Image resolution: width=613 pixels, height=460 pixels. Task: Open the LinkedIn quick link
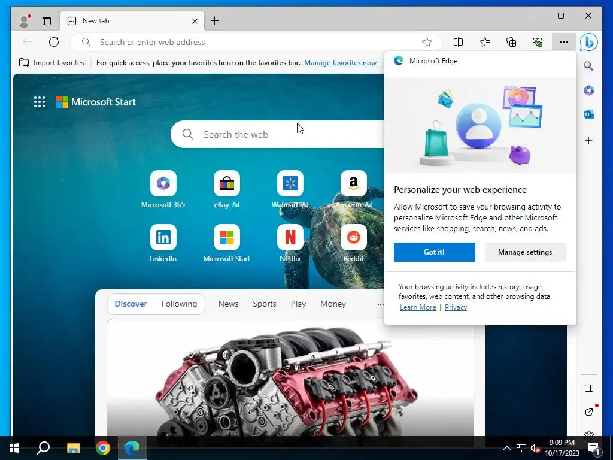(x=163, y=243)
